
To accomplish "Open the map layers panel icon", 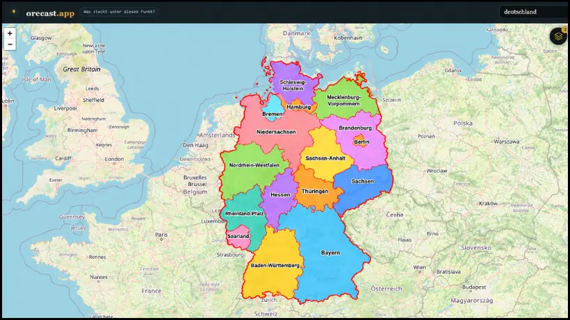I will (558, 36).
